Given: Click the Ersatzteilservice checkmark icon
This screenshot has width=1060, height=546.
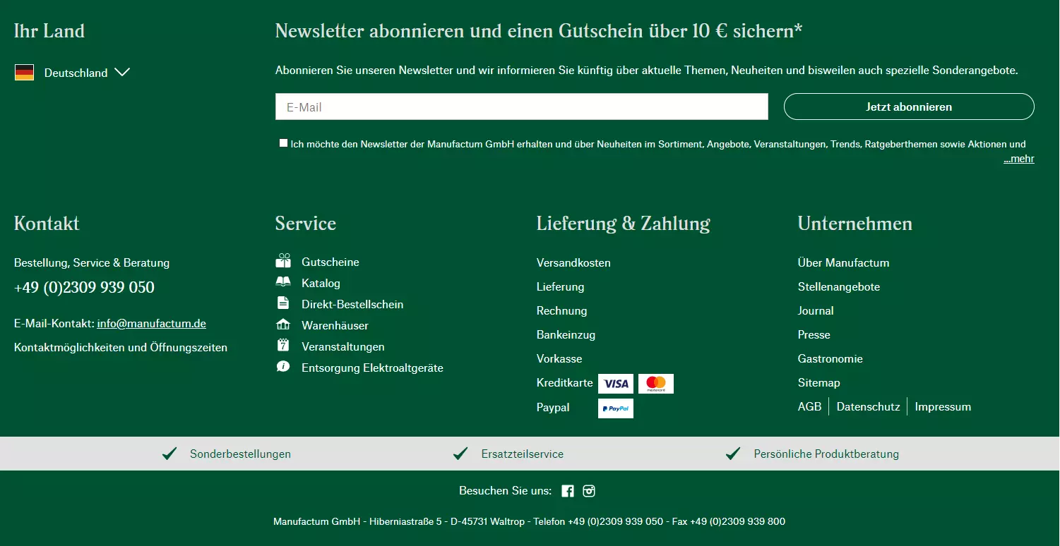Looking at the screenshot, I should click(x=461, y=454).
